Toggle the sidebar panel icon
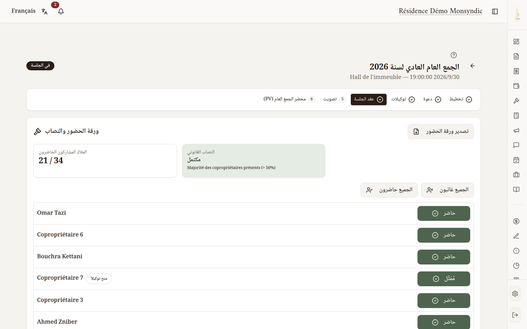 pyautogui.click(x=495, y=12)
